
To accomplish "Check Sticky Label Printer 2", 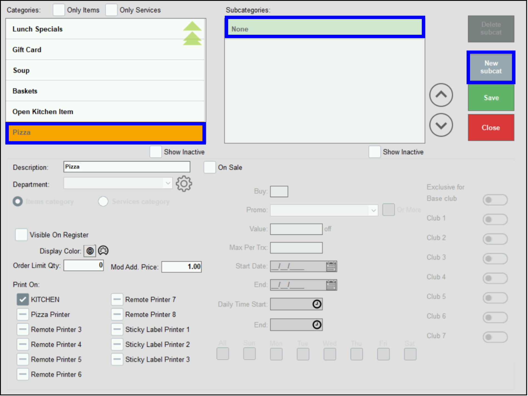I will click(117, 345).
